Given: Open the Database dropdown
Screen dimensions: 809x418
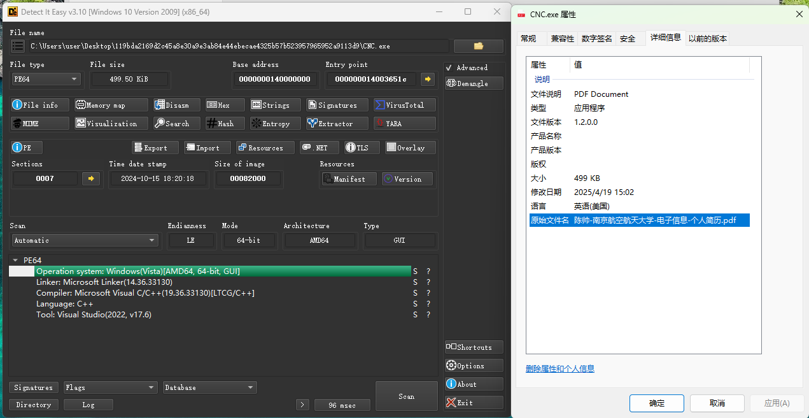Looking at the screenshot, I should tap(209, 387).
